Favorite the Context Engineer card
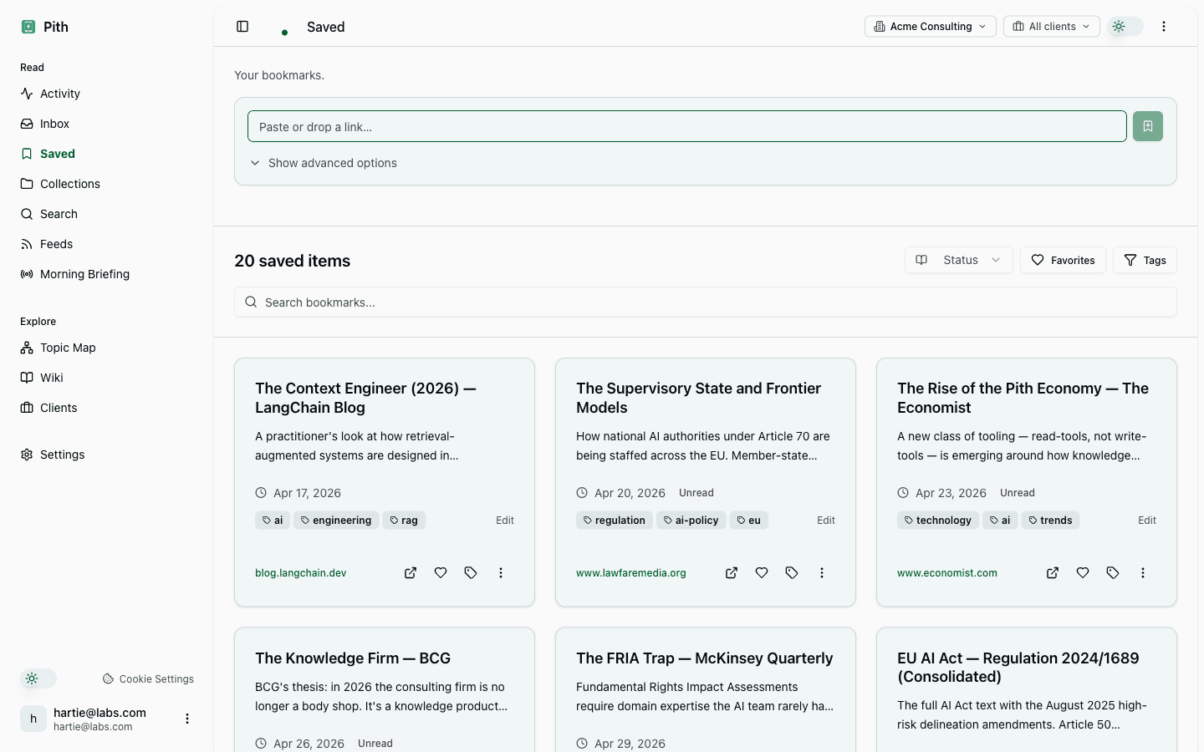 pyautogui.click(x=441, y=573)
